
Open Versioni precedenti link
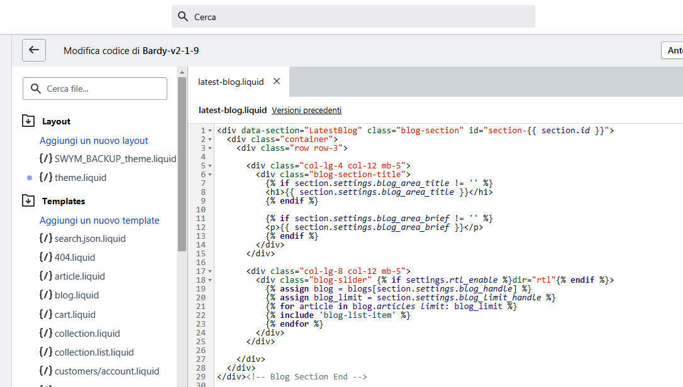coord(306,111)
